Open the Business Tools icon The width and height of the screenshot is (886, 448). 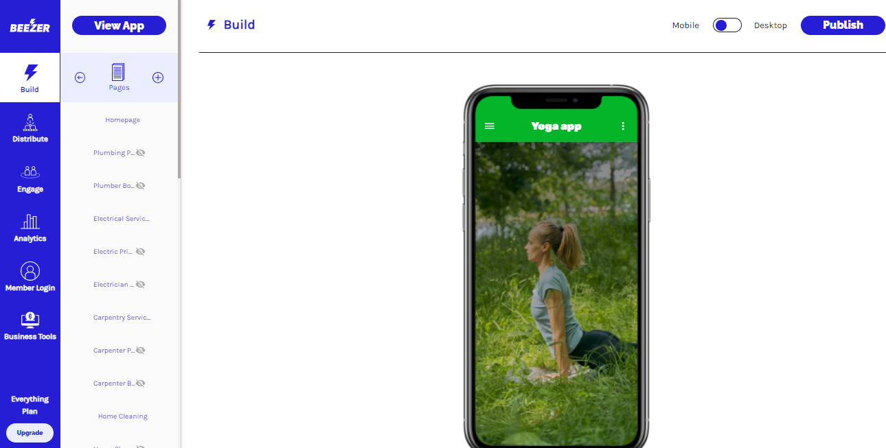[x=30, y=319]
